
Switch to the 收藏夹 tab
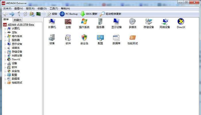click(18, 20)
